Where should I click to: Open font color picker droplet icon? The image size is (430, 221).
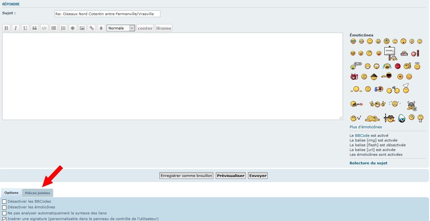[x=101, y=28]
